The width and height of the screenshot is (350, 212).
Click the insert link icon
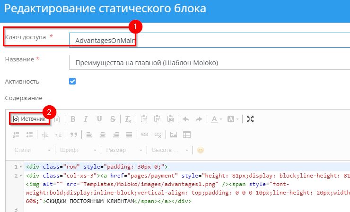point(145,135)
